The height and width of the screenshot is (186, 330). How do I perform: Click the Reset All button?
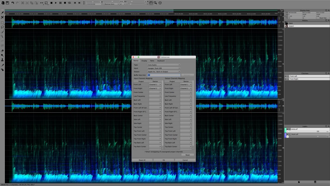click(142, 160)
